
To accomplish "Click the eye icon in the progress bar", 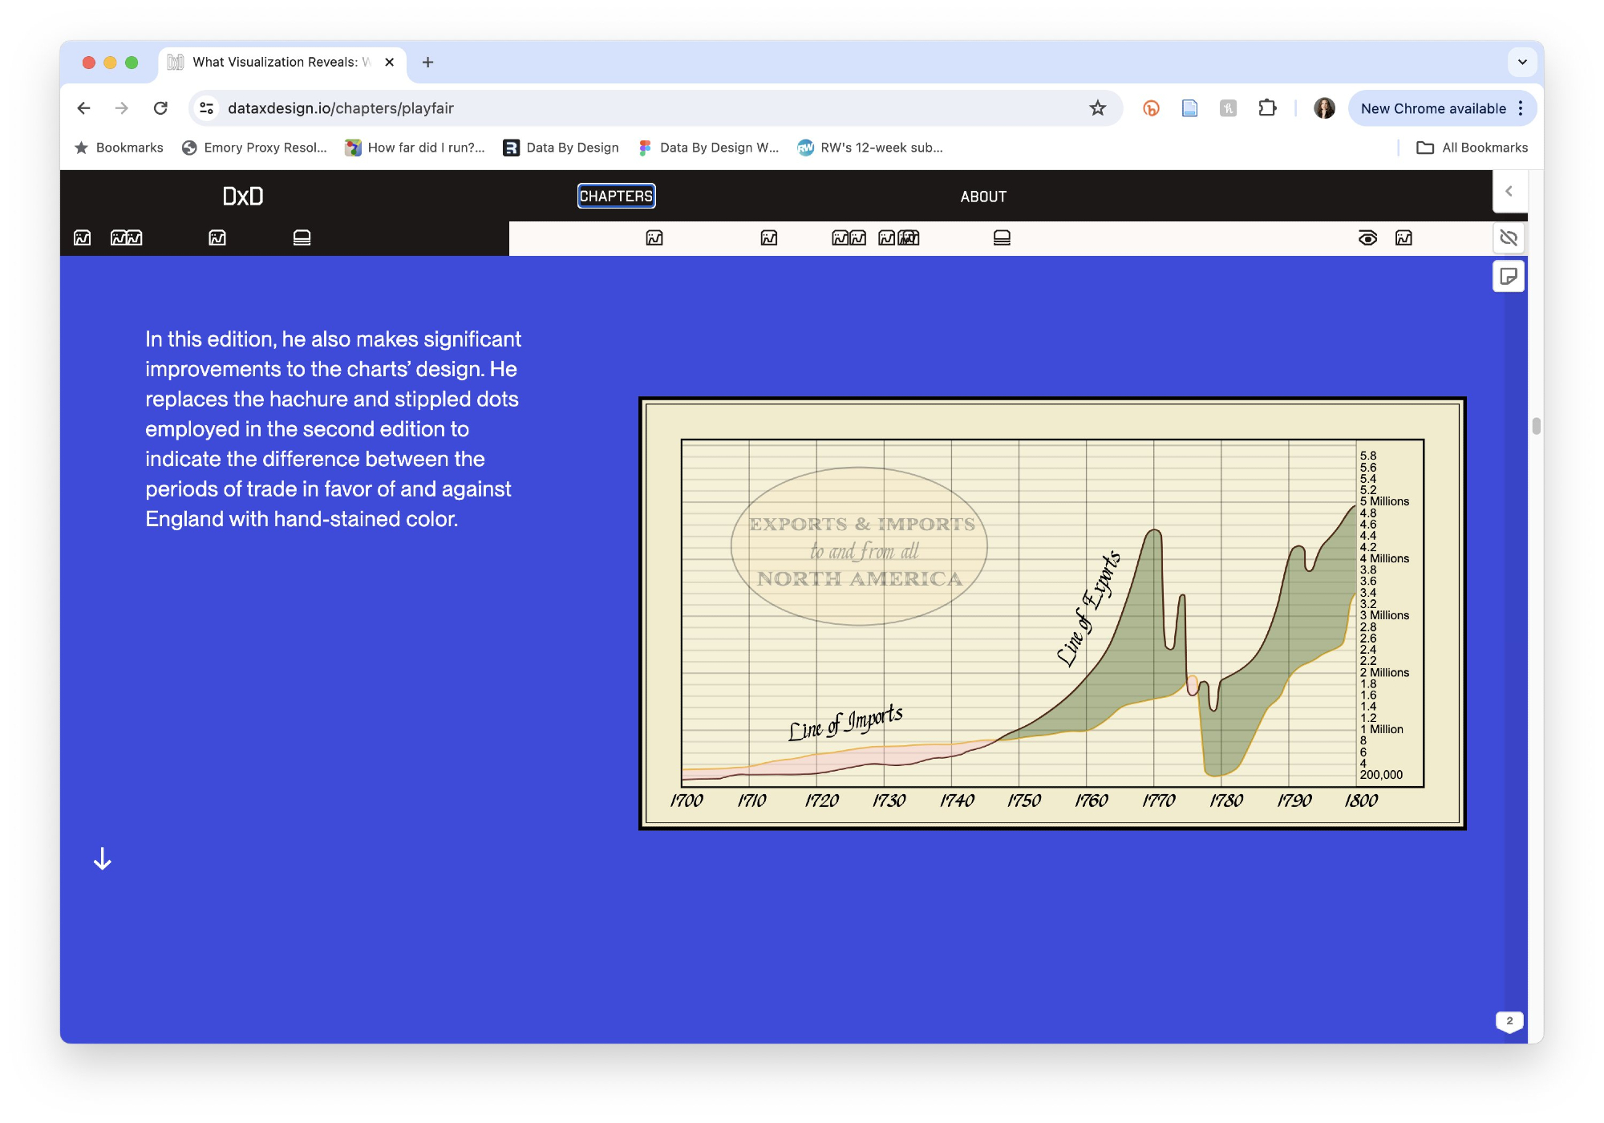I will (x=1367, y=237).
